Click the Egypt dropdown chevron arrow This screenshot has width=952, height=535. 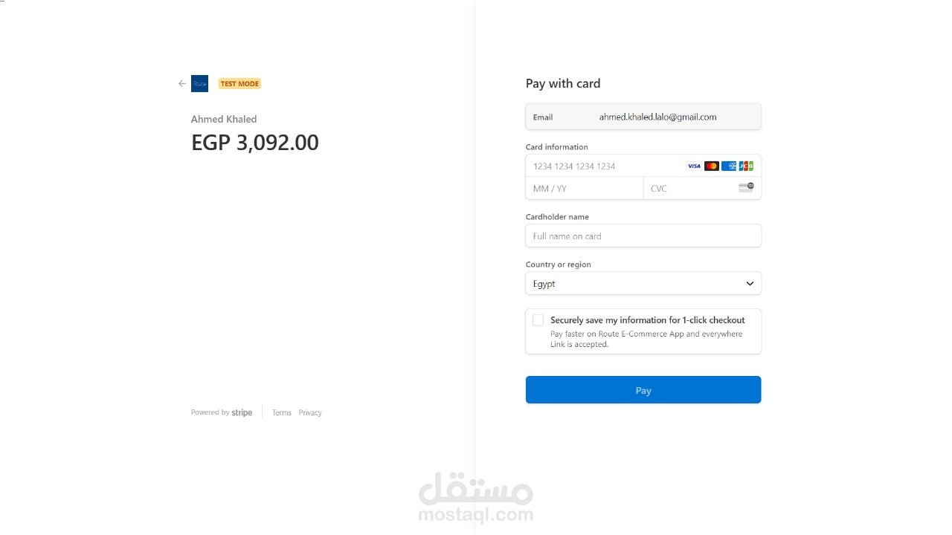point(750,284)
